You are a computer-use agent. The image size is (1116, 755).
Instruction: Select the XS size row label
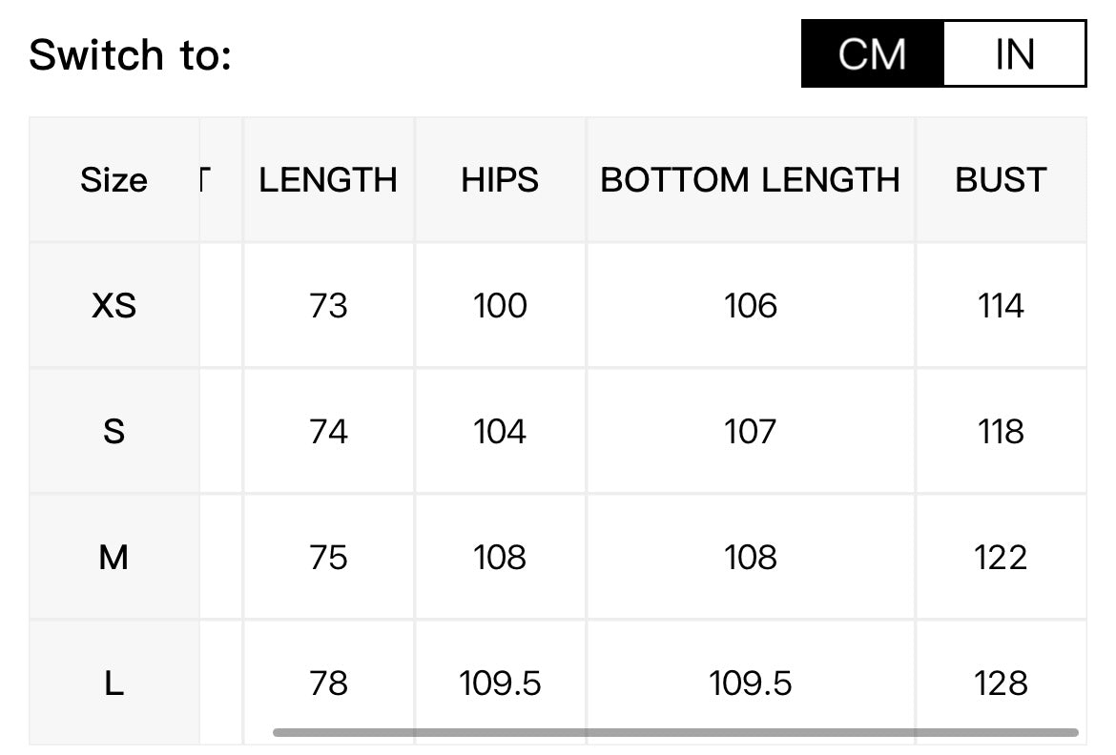click(x=114, y=306)
